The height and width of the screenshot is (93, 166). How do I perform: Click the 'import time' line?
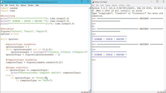pos(8,11)
